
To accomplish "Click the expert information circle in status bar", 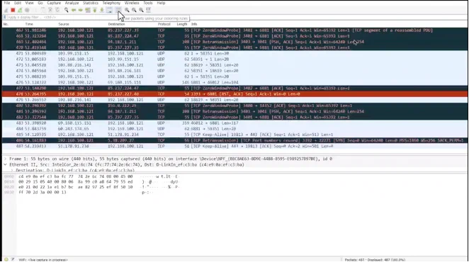I will click(6, 259).
